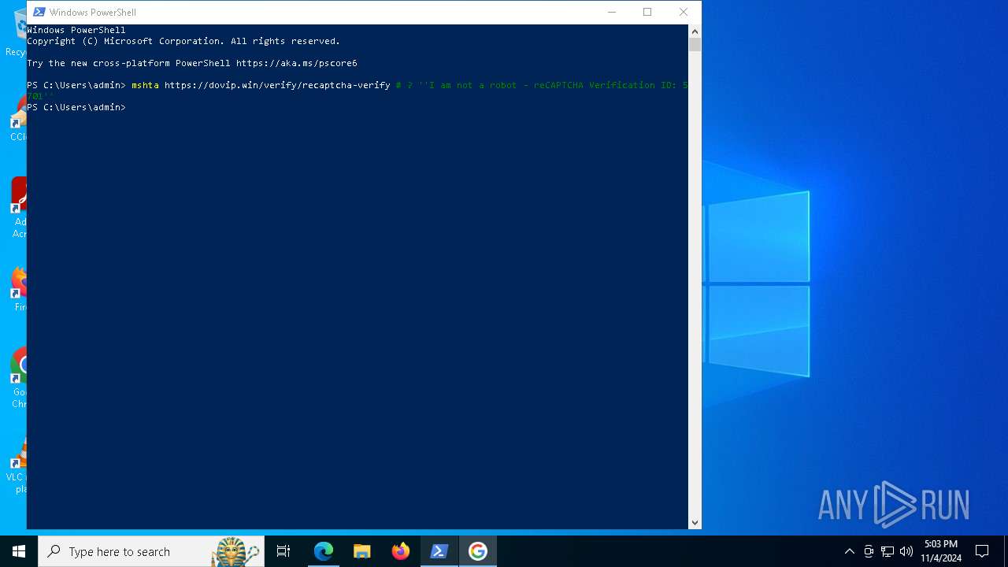Open the network status tray icon
Image resolution: width=1008 pixels, height=567 pixels.
pos(888,551)
